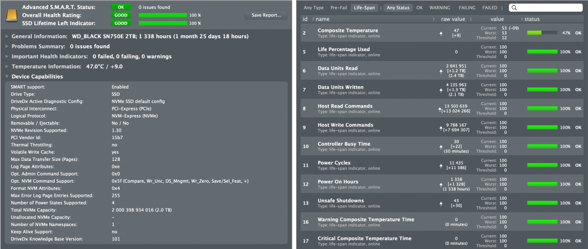Click the trend arrow on Power Cycles row
Screen dimensions: 588x249
point(440,166)
